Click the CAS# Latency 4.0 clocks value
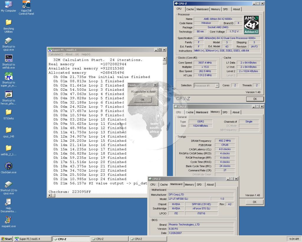Screen dimensions: 302x242 [225, 150]
